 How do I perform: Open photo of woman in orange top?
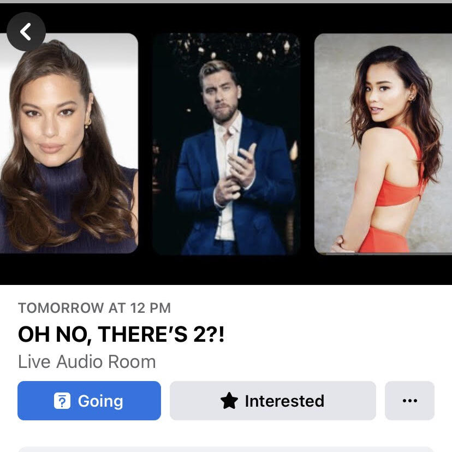click(383, 143)
